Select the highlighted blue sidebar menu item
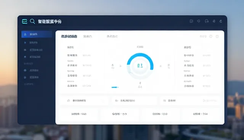 tap(37, 34)
